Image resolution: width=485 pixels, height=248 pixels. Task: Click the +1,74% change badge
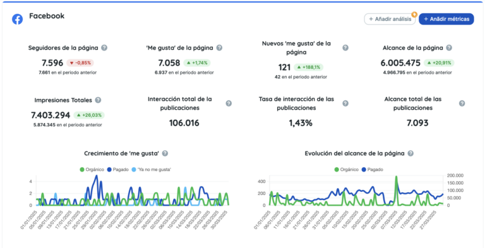(x=197, y=63)
